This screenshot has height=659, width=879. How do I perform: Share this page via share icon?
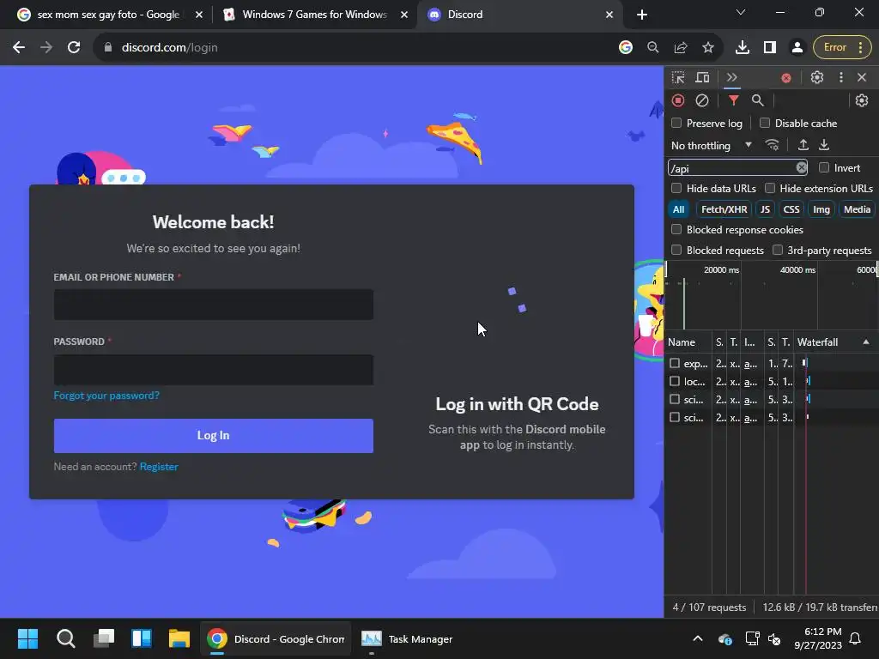point(680,48)
